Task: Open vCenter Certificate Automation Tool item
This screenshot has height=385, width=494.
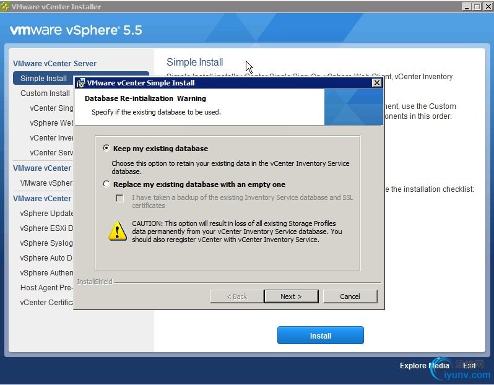Action: coord(46,303)
